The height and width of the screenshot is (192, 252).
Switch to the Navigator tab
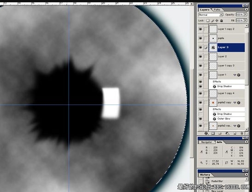click(x=206, y=142)
